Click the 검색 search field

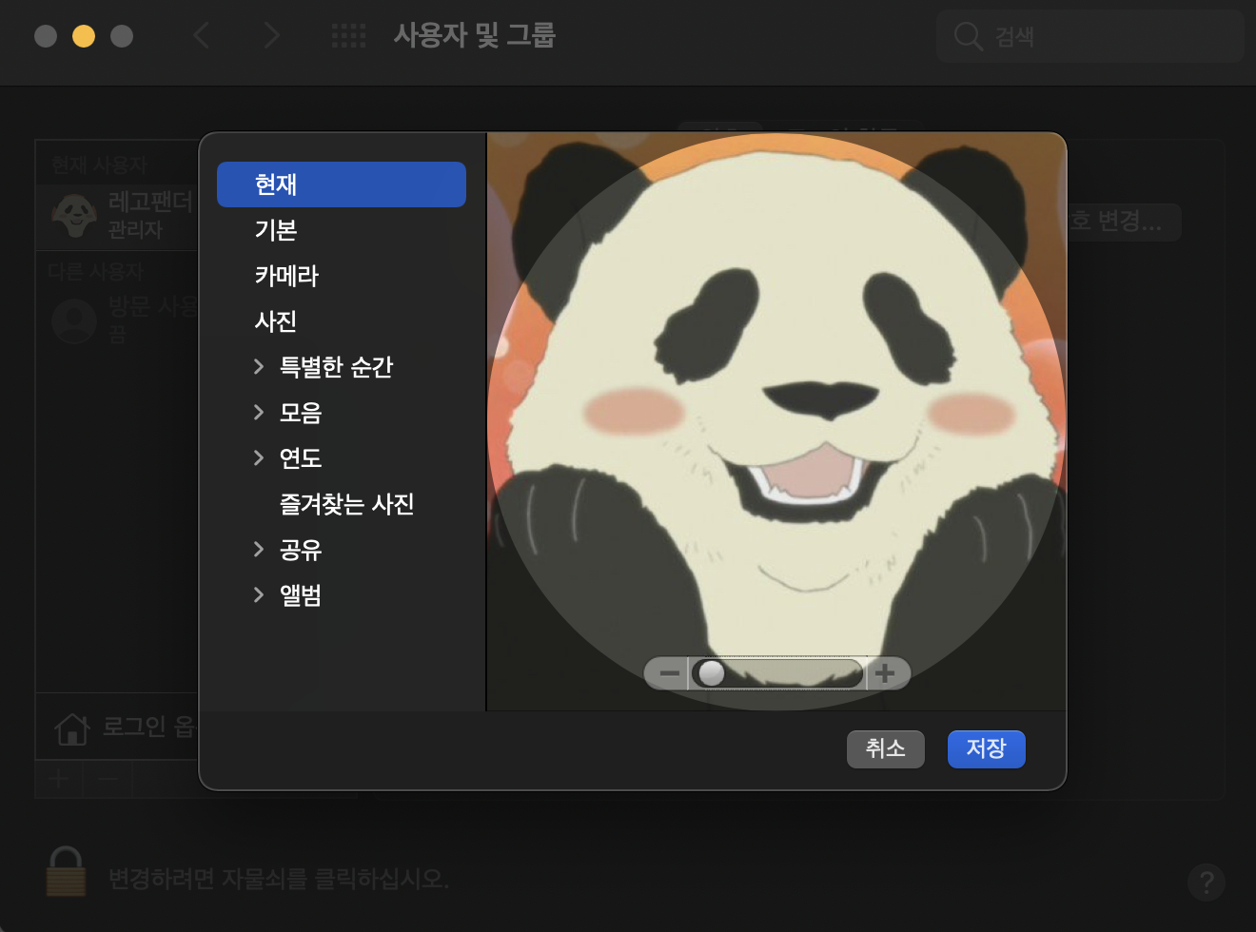(1090, 36)
